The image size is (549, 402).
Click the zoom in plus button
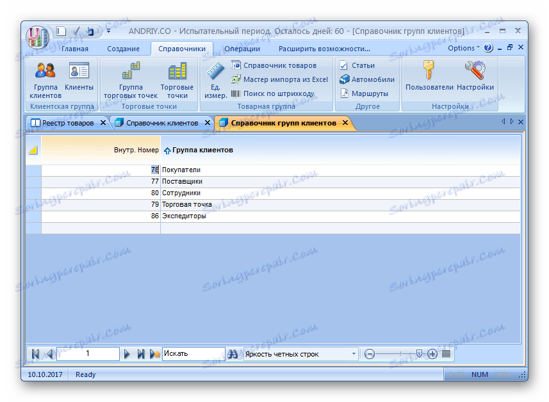point(432,354)
